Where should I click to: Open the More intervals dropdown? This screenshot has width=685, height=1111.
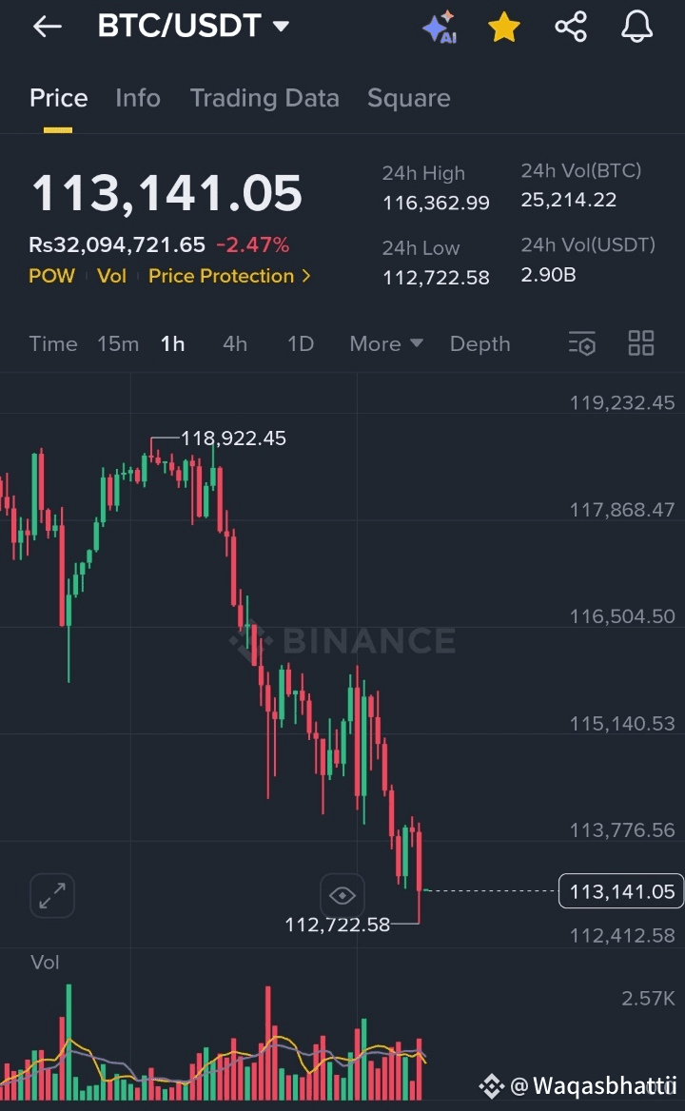pyautogui.click(x=386, y=343)
